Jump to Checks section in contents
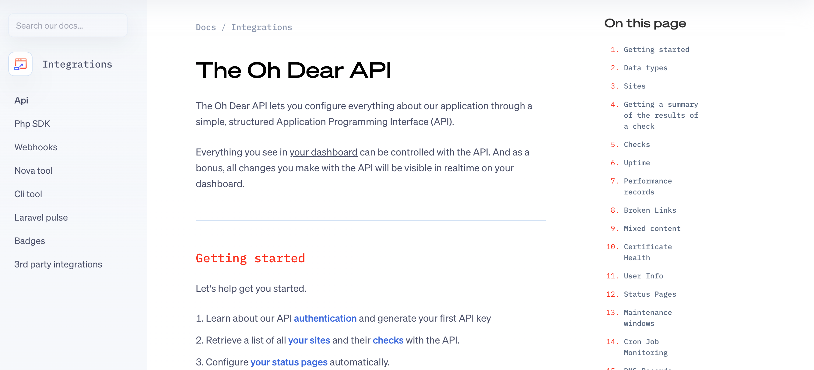Screen dimensions: 814x370 pos(637,145)
